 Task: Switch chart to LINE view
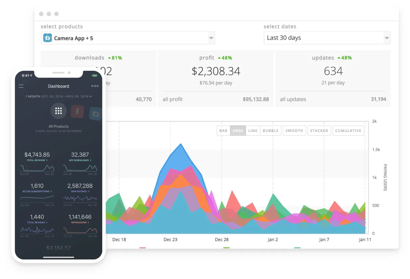coord(253,131)
